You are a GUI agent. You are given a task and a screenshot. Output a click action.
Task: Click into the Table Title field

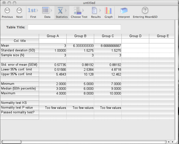coord(74,27)
